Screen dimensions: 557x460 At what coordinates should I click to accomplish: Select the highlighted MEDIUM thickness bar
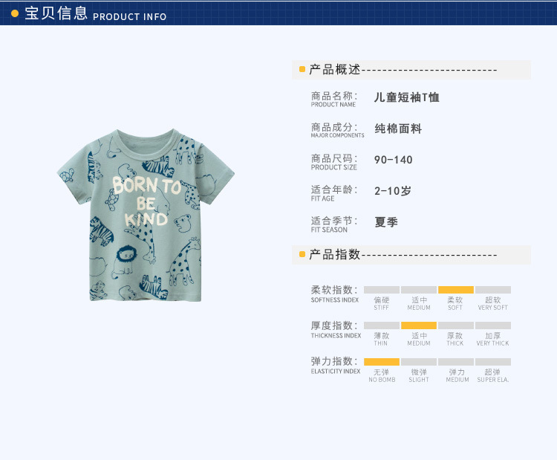[x=419, y=325]
